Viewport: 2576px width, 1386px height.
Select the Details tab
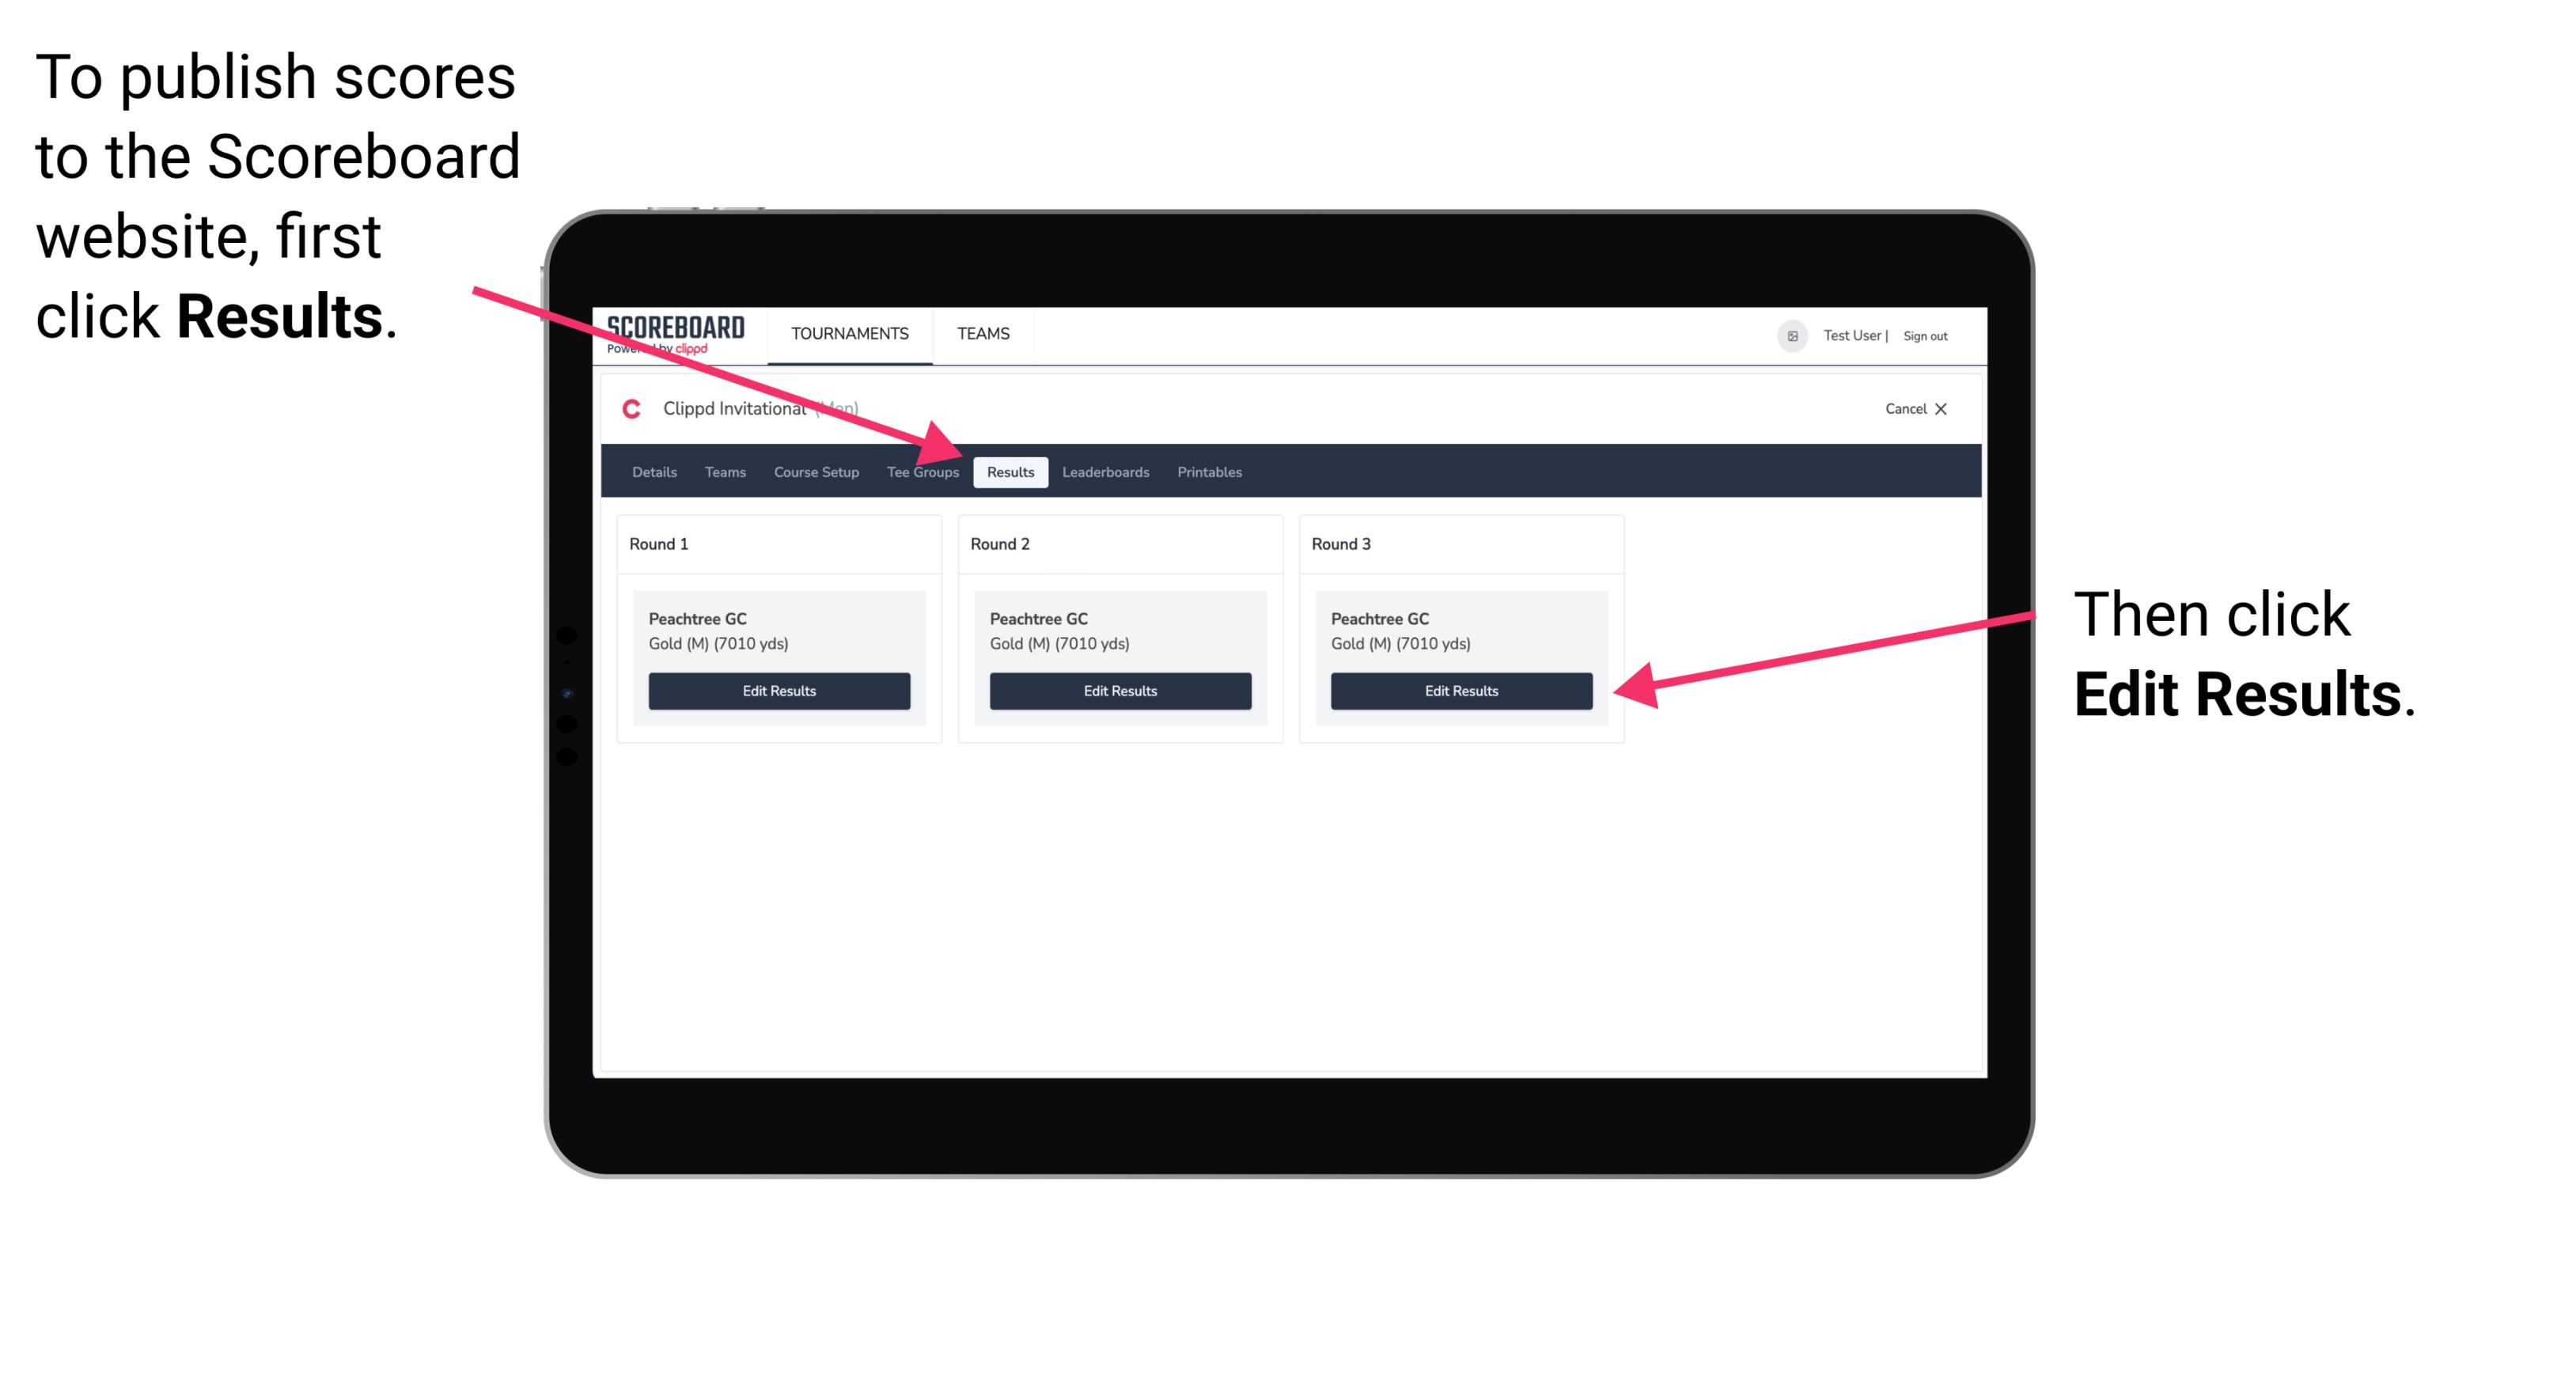click(656, 471)
